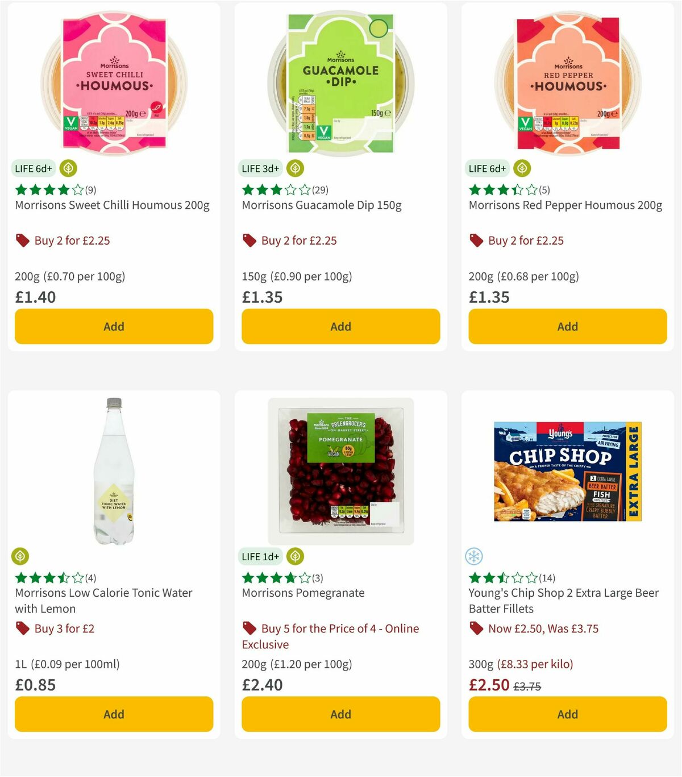682x777 pixels.
Task: Open the Morrisons Red Pepper Houmous 200g product link
Action: click(x=564, y=205)
